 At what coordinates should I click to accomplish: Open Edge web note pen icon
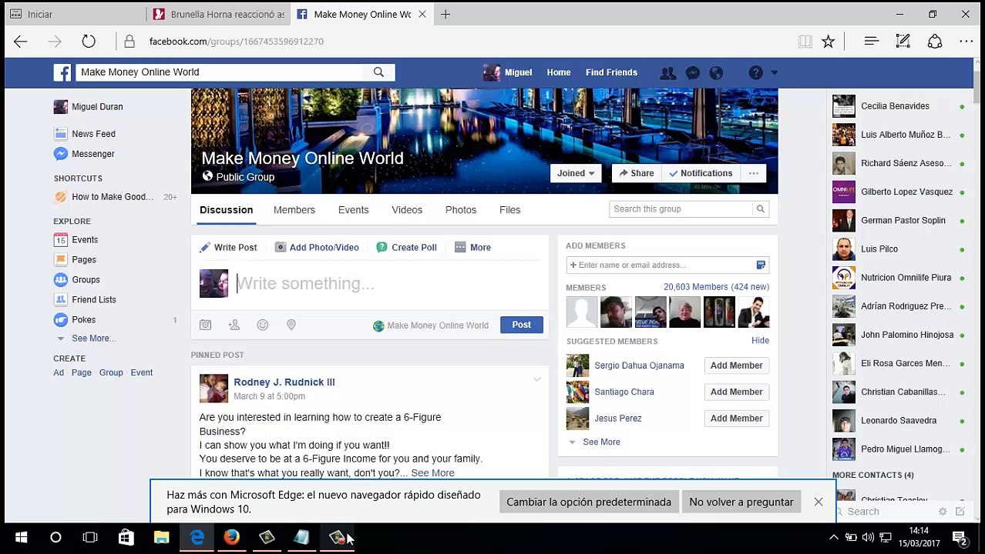point(903,42)
